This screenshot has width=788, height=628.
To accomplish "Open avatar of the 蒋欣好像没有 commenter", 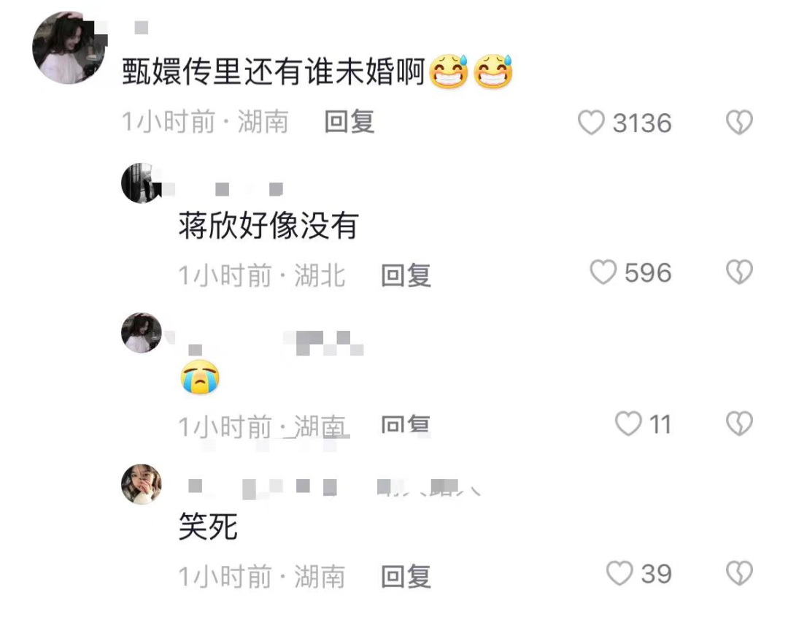I will click(142, 183).
